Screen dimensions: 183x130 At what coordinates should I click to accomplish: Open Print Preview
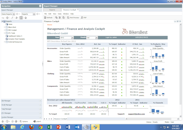tap(73, 18)
